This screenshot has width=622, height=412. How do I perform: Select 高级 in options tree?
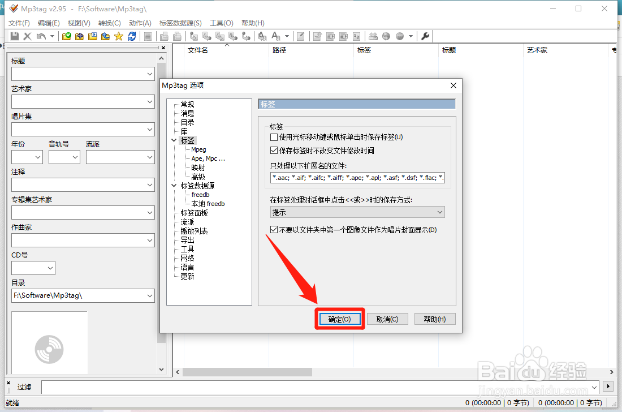198,177
